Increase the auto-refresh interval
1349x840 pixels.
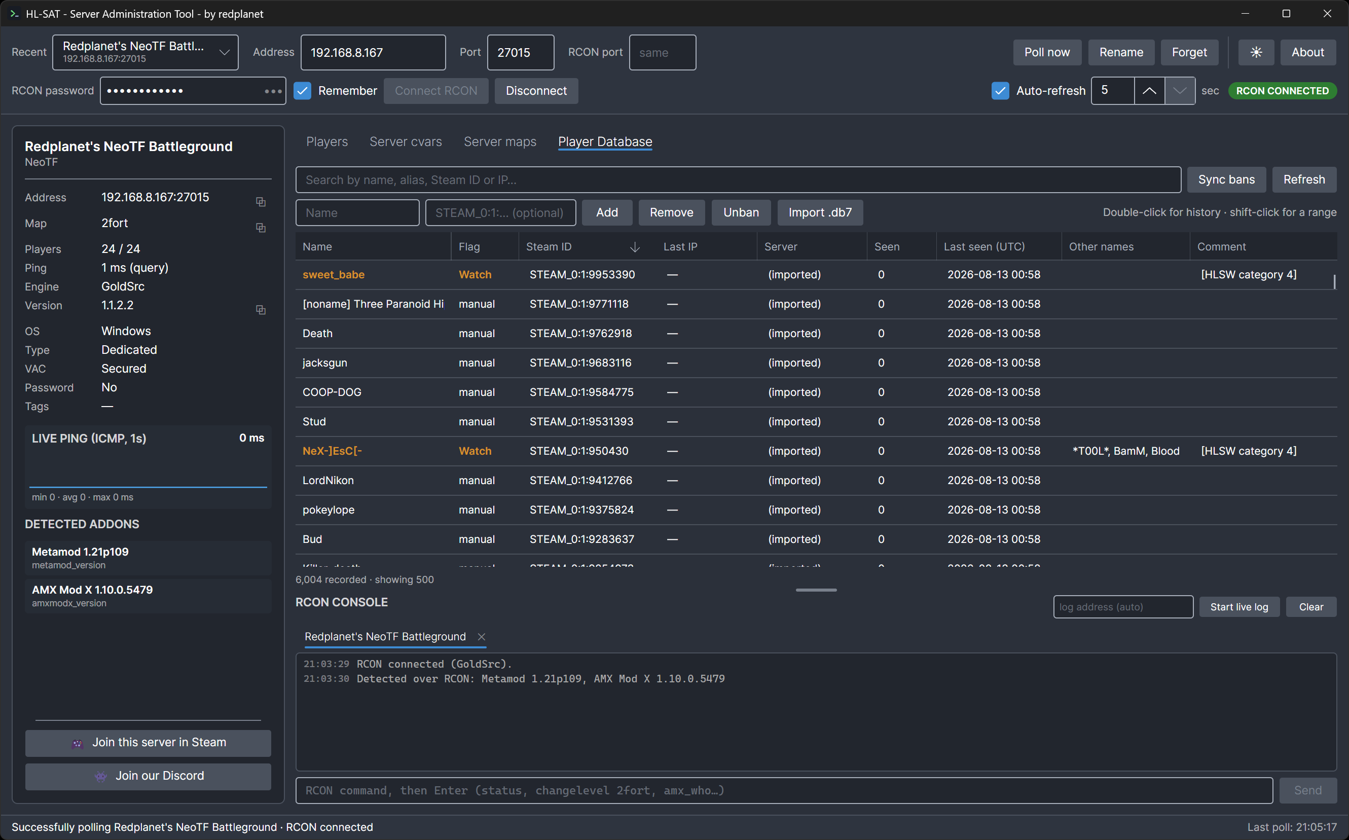(x=1149, y=91)
